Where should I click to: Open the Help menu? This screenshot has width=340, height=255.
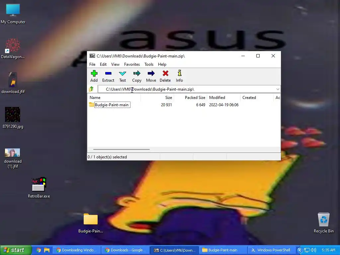click(162, 64)
